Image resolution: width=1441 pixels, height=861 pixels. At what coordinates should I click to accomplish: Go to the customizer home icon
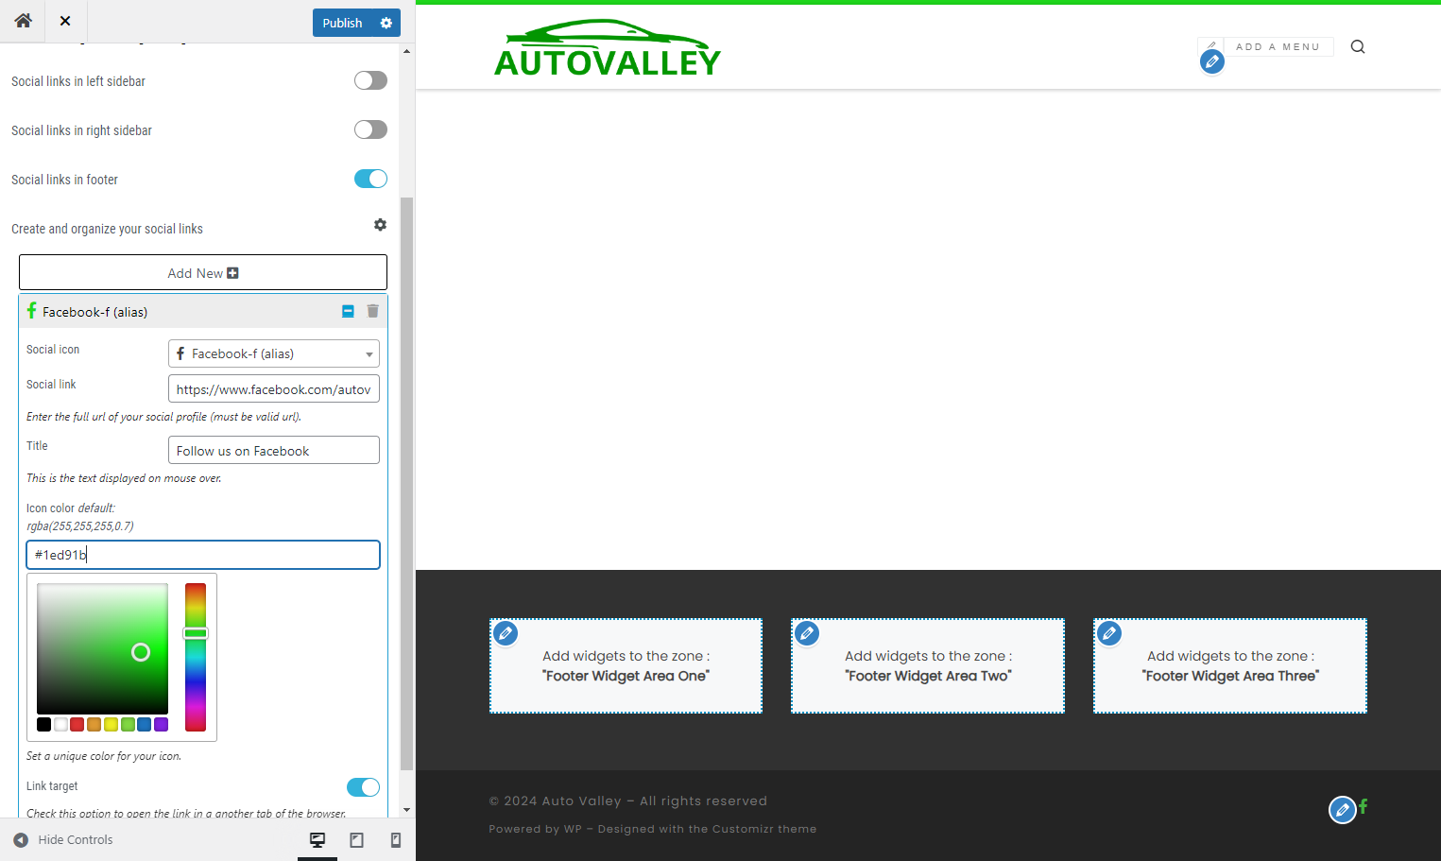[23, 21]
